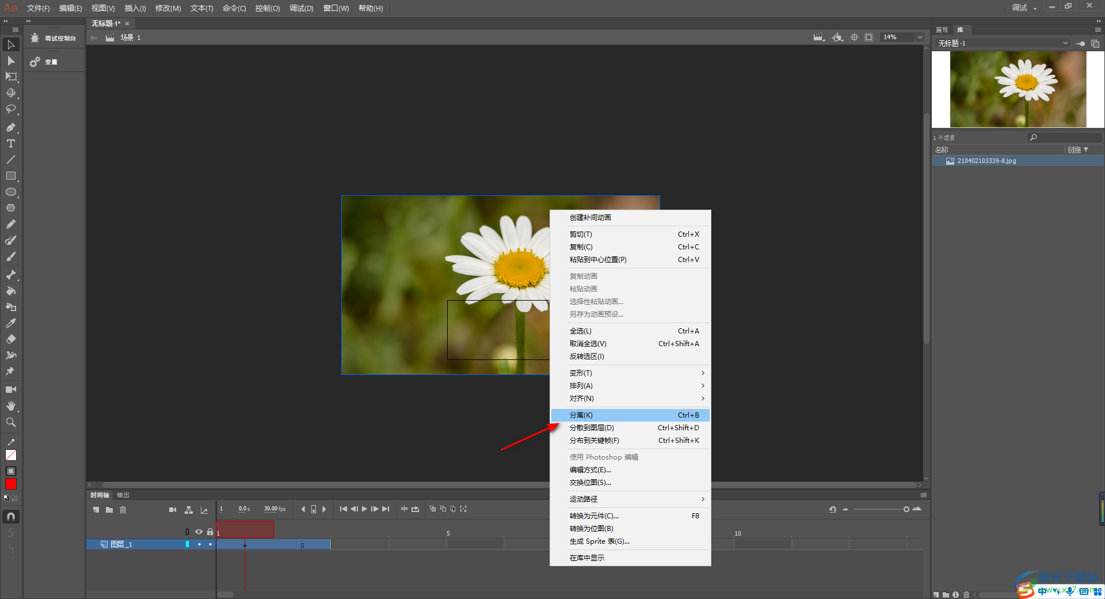This screenshot has height=599, width=1105.
Task: Open the library panel options menu
Action: pos(1098,29)
